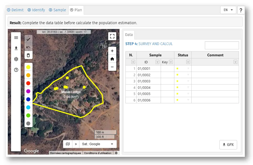Confirm with the checkmark tool button
The image size is (253, 165).
point(28,39)
